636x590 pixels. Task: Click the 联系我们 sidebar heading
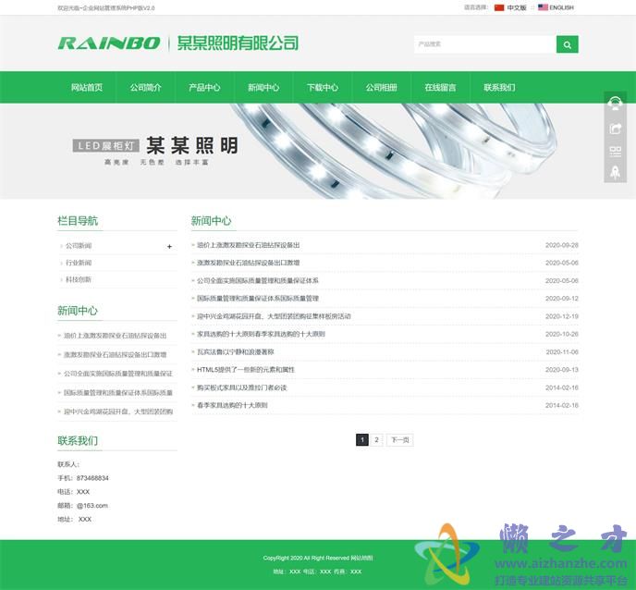(78, 441)
